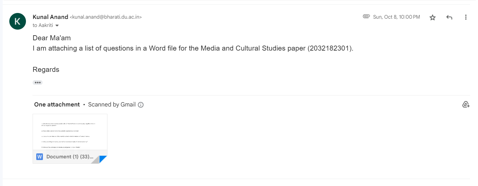
Task: Open the three-dot More options menu
Action: [466, 17]
